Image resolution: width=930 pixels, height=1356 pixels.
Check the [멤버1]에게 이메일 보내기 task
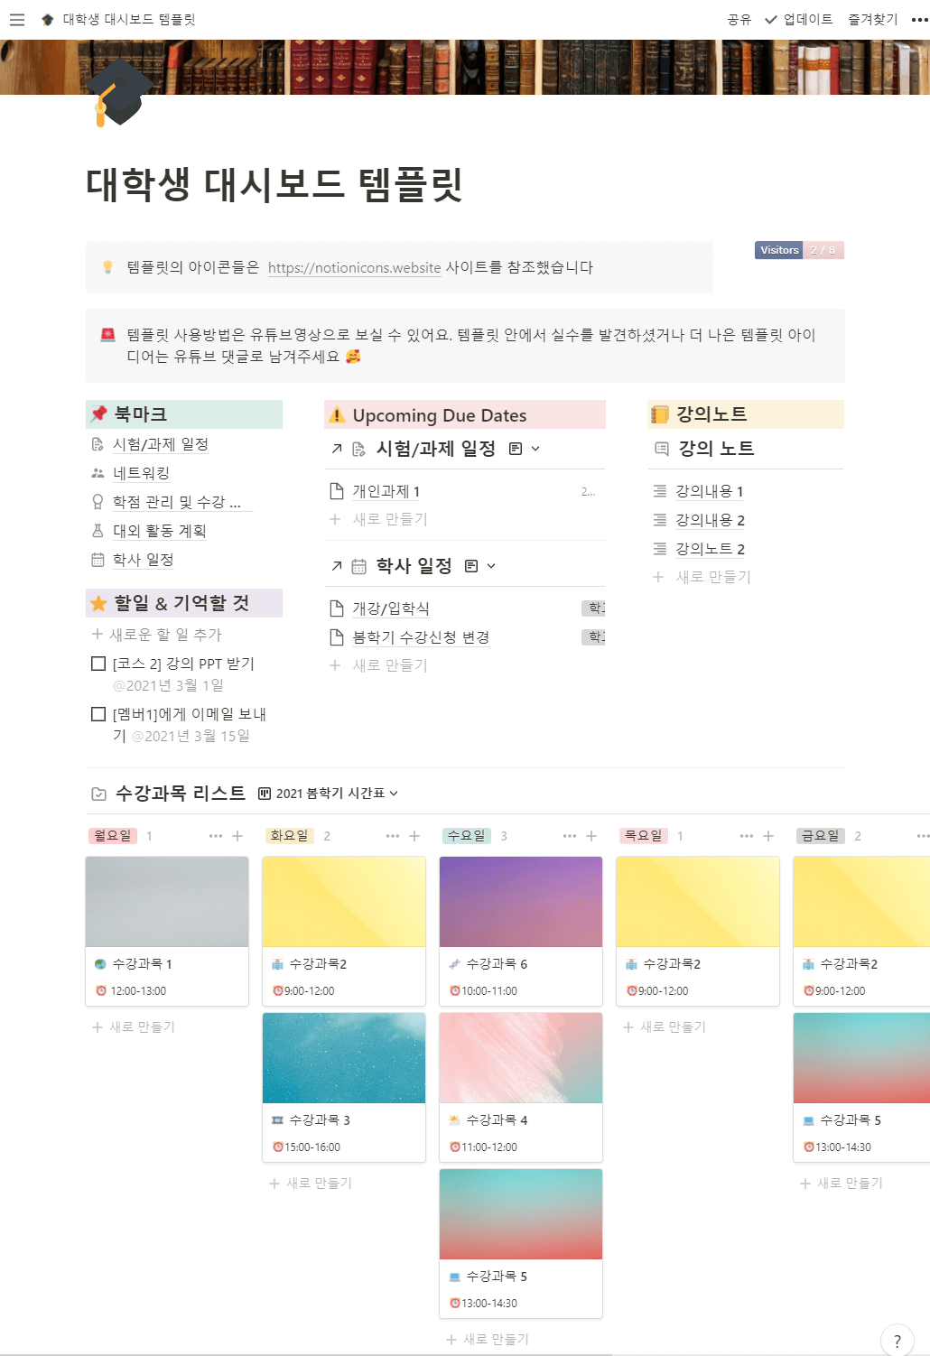(98, 713)
